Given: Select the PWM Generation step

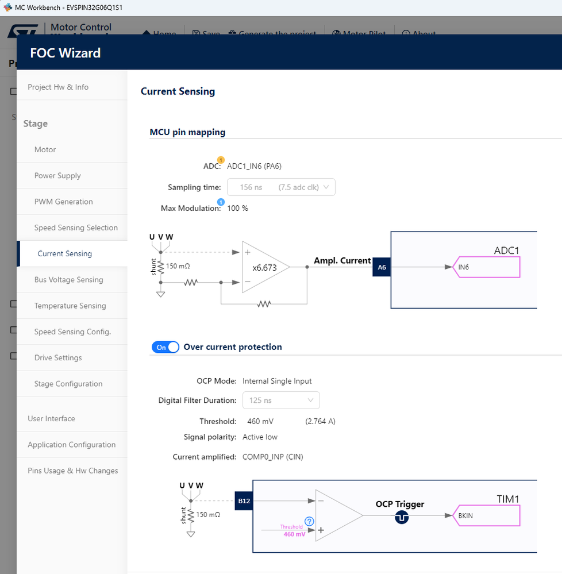Looking at the screenshot, I should click(63, 202).
